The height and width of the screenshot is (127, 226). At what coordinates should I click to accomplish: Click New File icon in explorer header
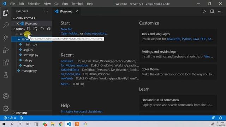pos(29,29)
